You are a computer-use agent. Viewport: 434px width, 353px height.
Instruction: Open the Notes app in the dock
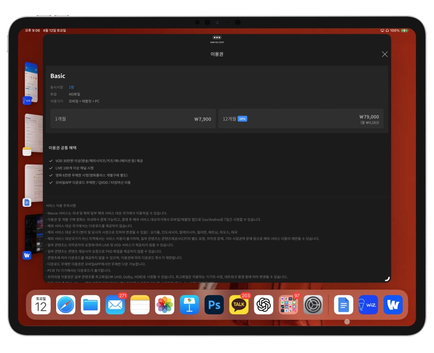tap(140, 304)
